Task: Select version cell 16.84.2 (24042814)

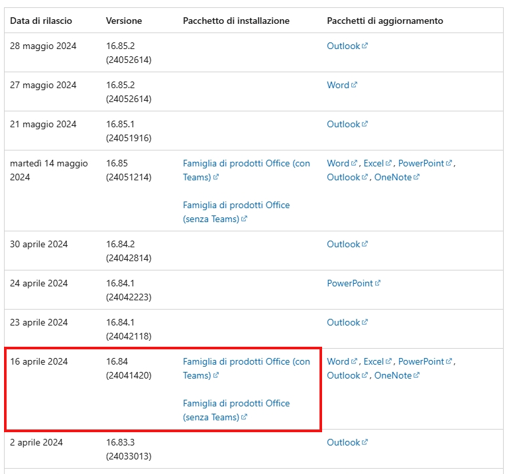Action: [129, 251]
